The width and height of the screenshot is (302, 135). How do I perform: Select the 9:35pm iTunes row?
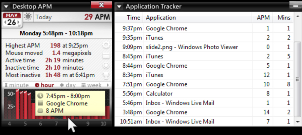click(x=204, y=38)
